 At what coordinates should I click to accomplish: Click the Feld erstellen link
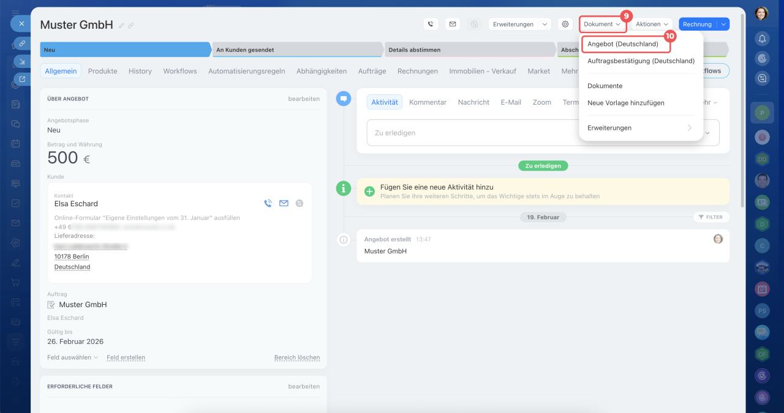coord(126,357)
